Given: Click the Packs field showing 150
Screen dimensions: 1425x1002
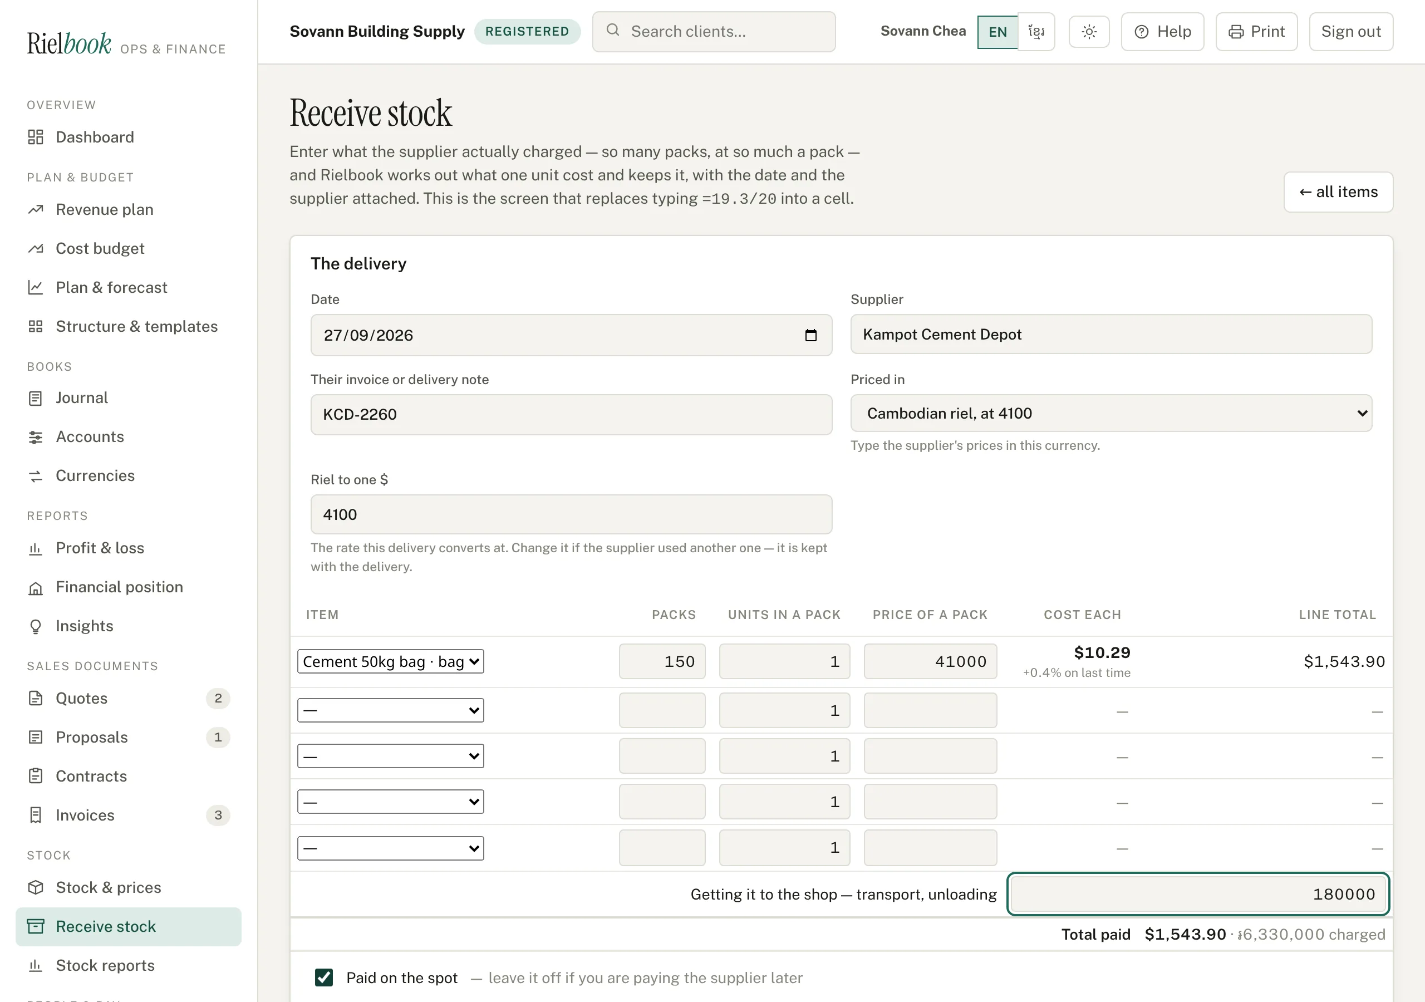Looking at the screenshot, I should (662, 662).
